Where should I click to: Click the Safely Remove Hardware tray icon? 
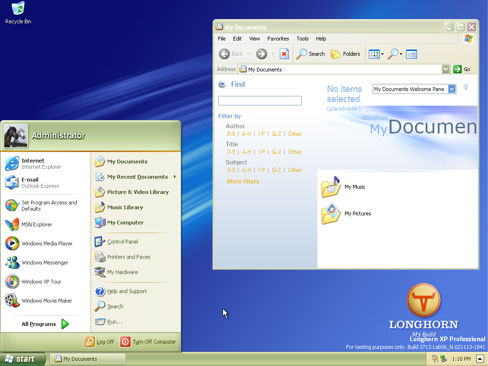pos(444,359)
